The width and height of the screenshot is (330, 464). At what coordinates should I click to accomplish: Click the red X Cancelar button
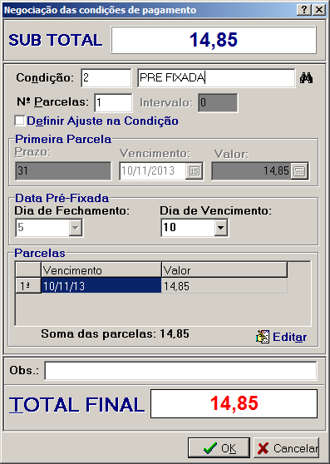pyautogui.click(x=286, y=448)
